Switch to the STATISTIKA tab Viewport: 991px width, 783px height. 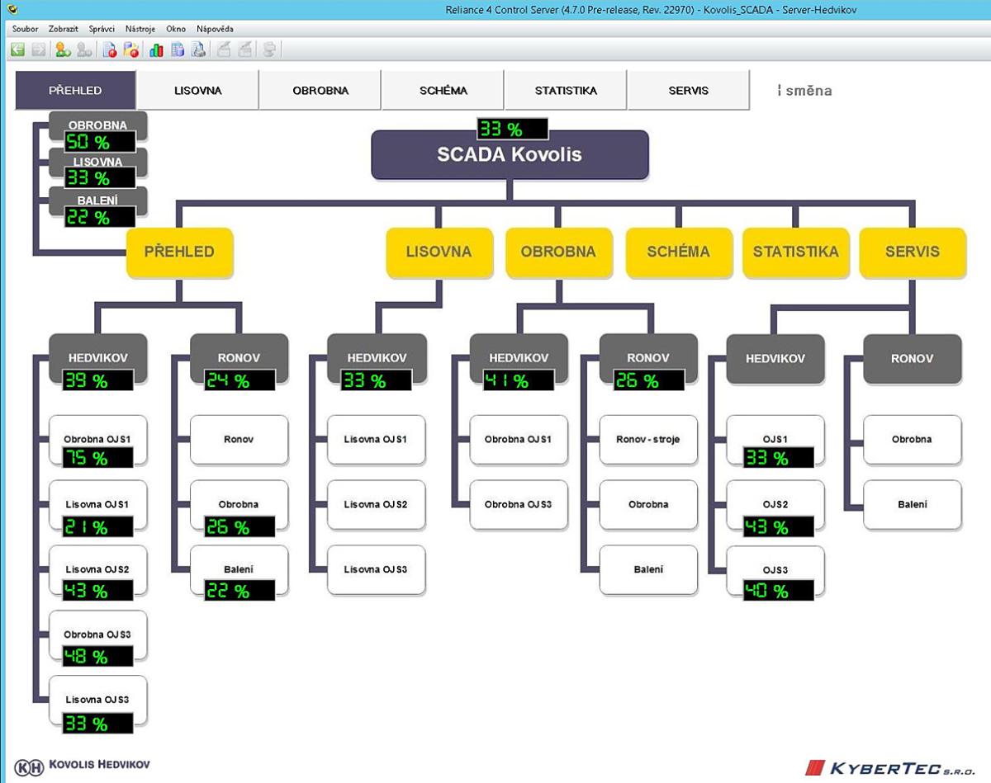[x=566, y=91]
